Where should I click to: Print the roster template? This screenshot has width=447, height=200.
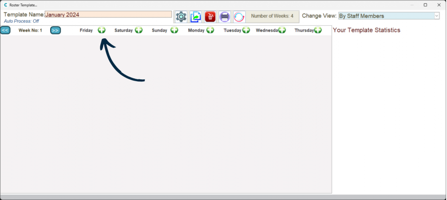[225, 17]
